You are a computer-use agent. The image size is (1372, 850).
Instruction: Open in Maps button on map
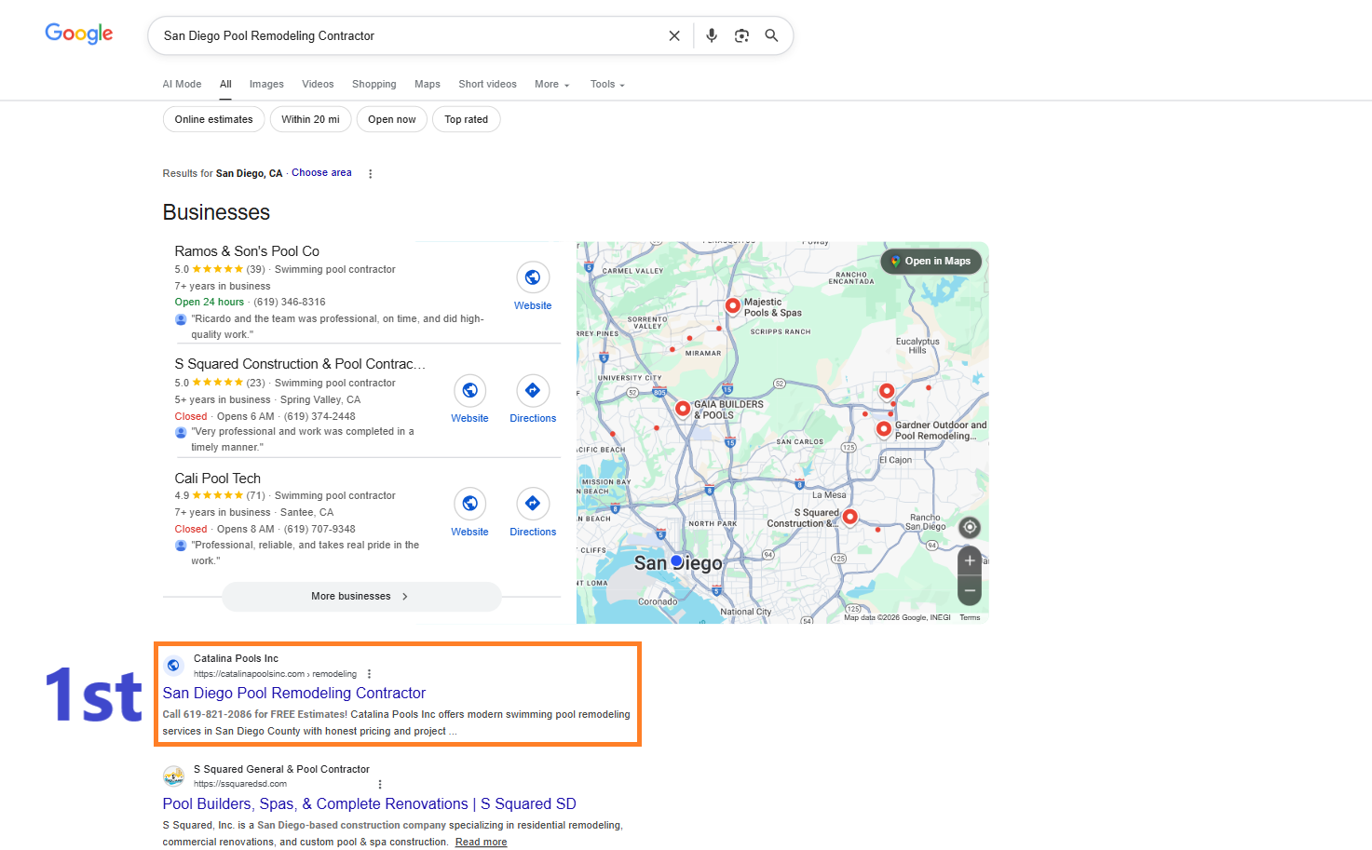pos(931,261)
